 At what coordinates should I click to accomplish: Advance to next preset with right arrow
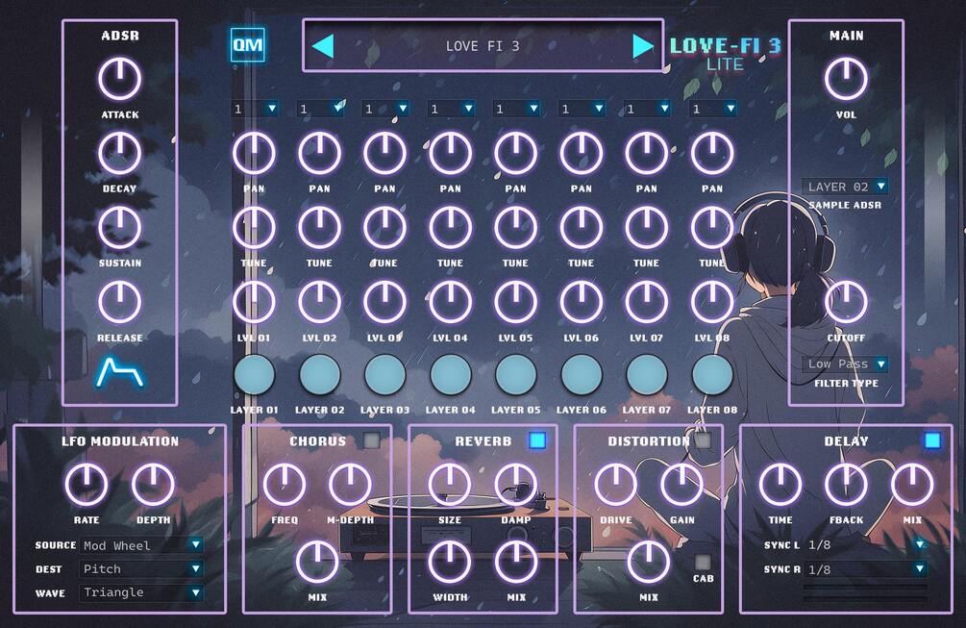click(x=643, y=46)
